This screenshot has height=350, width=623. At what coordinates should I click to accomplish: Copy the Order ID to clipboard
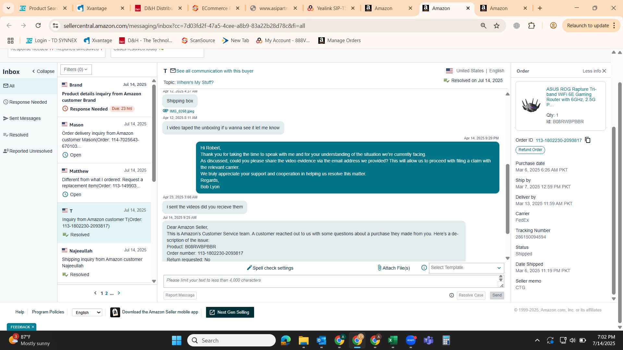click(x=588, y=140)
